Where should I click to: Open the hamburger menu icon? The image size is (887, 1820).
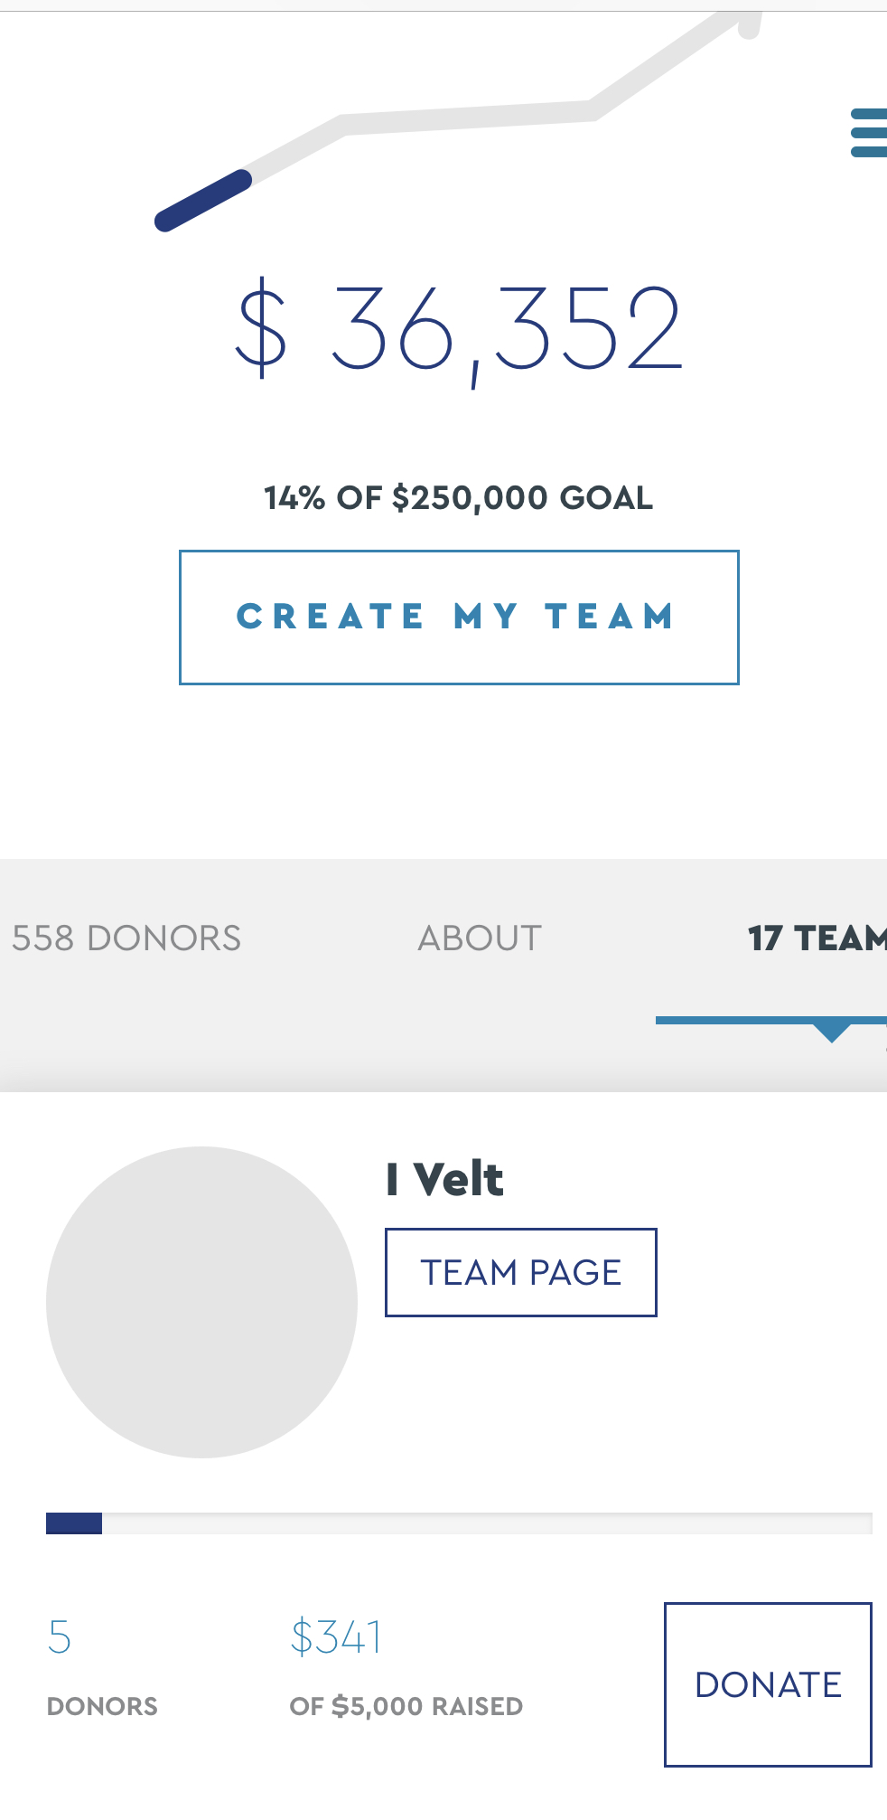point(869,133)
